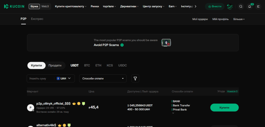Open the Більше dropdown menu
Image resolution: width=265 pixels, height=127 pixels.
[x=239, y=19]
